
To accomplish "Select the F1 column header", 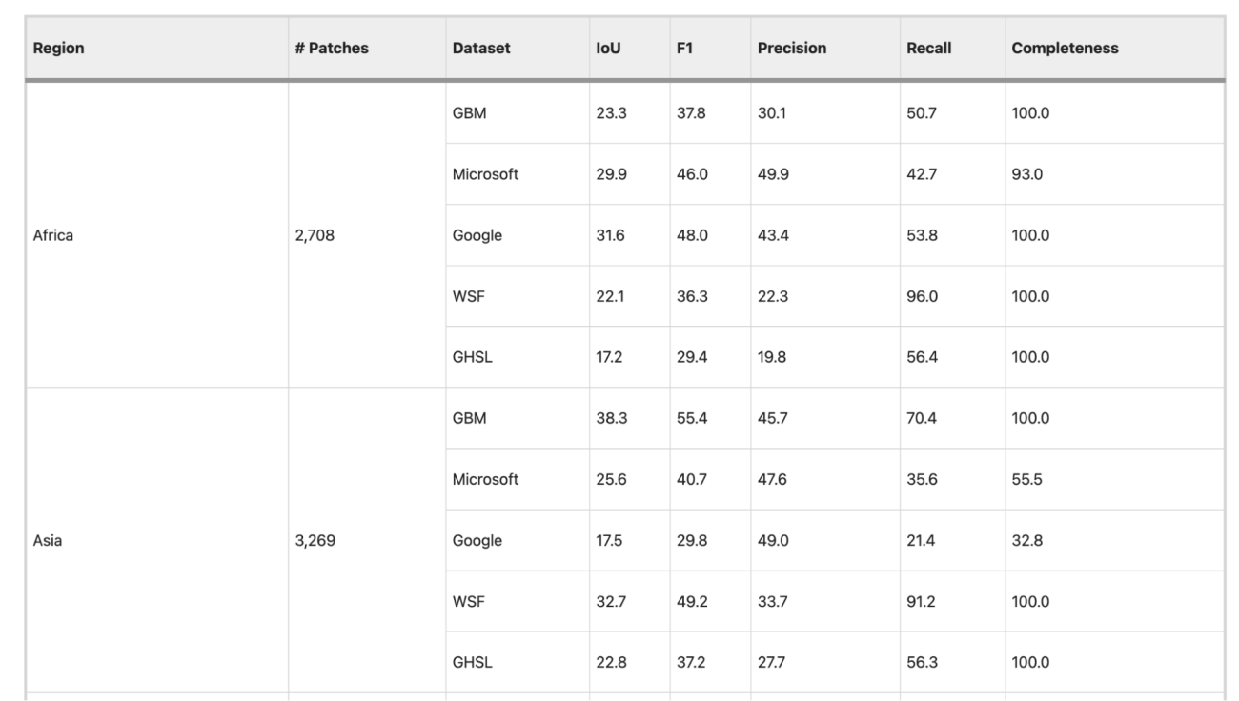I will (684, 48).
